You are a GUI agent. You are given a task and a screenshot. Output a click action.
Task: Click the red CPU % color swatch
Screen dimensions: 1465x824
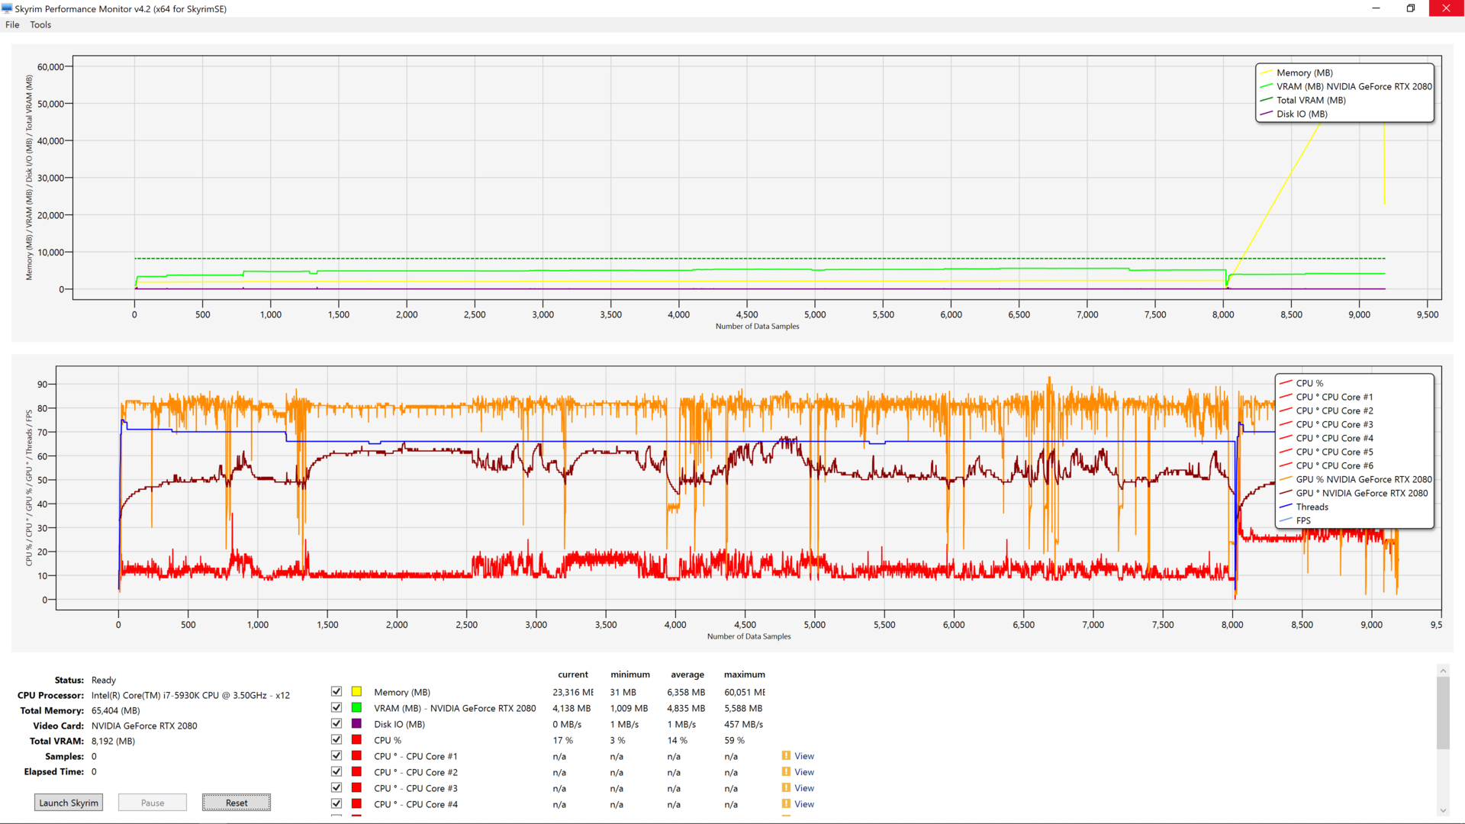tap(356, 739)
